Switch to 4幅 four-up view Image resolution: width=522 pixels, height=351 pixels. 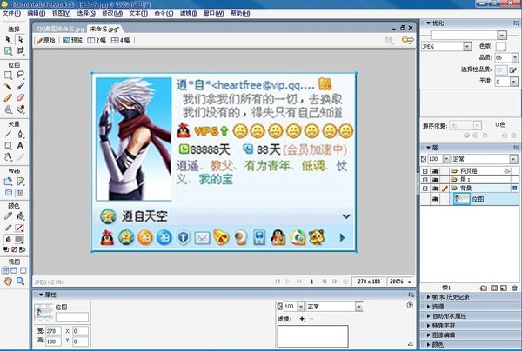121,40
